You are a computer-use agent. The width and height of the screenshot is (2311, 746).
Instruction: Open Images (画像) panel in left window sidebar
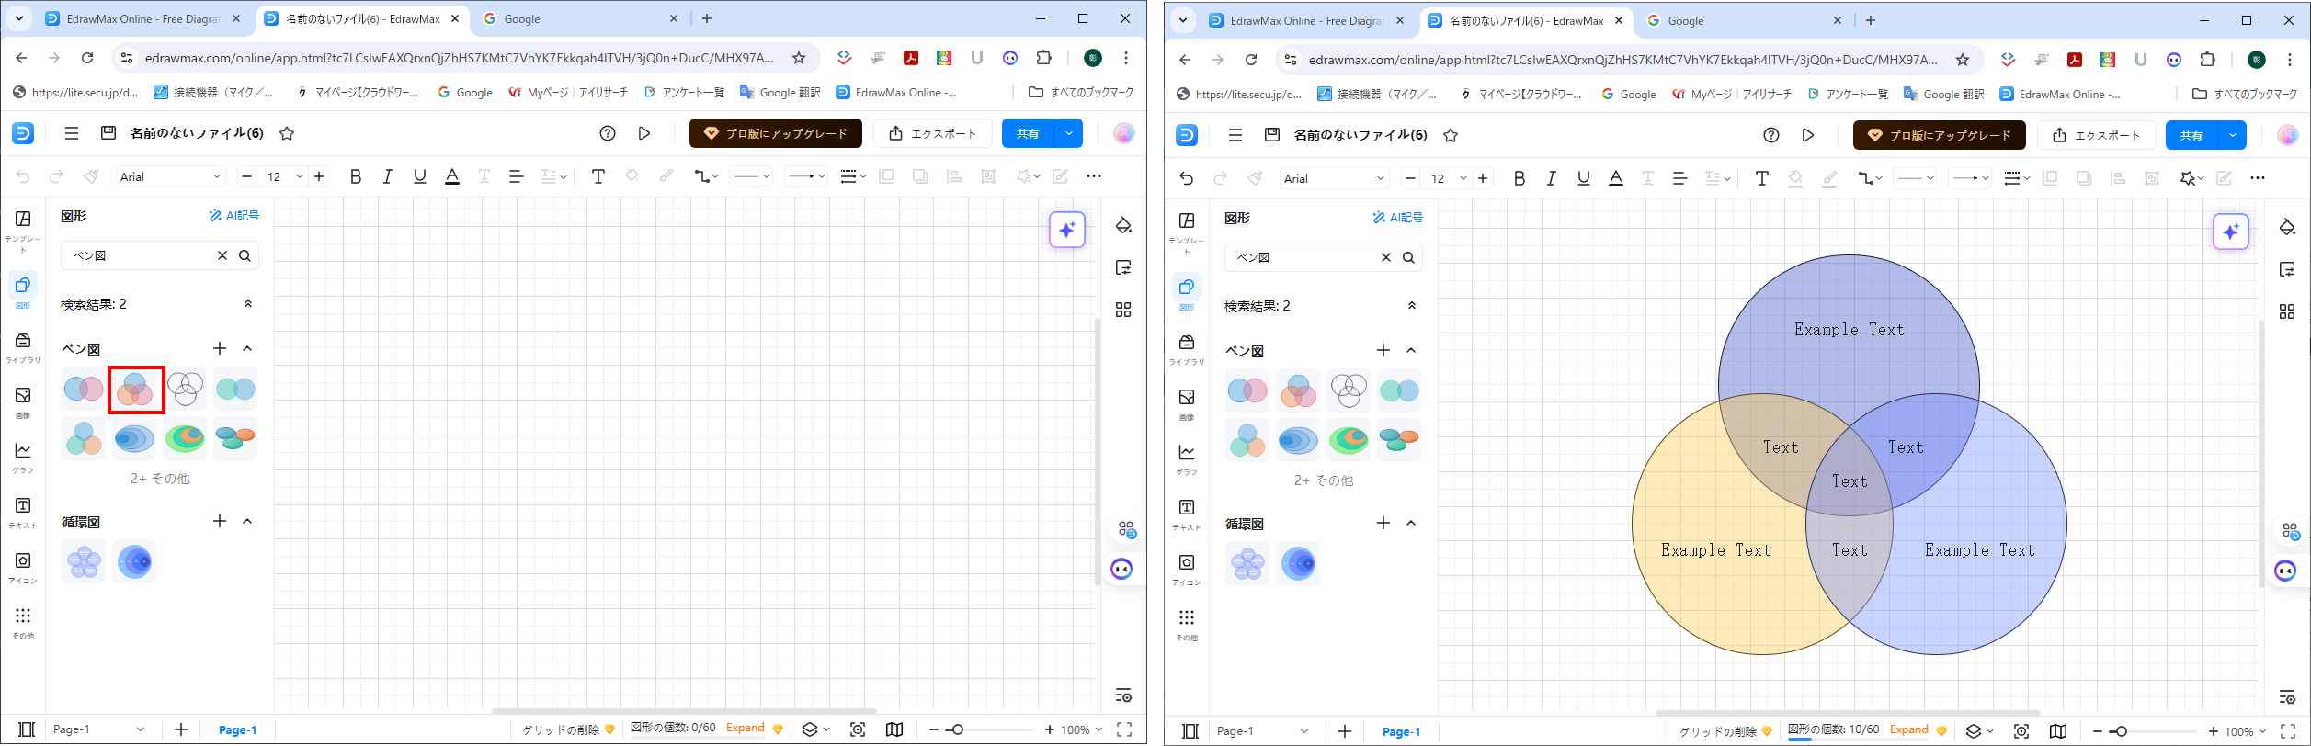(x=23, y=402)
